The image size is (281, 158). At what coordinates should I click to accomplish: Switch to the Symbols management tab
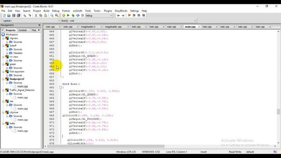tap(22, 30)
